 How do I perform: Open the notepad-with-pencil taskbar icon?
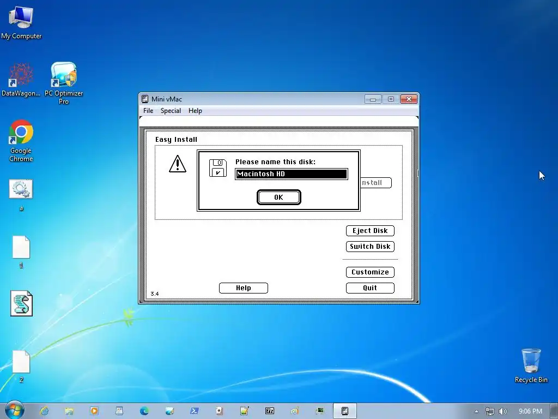click(x=245, y=411)
